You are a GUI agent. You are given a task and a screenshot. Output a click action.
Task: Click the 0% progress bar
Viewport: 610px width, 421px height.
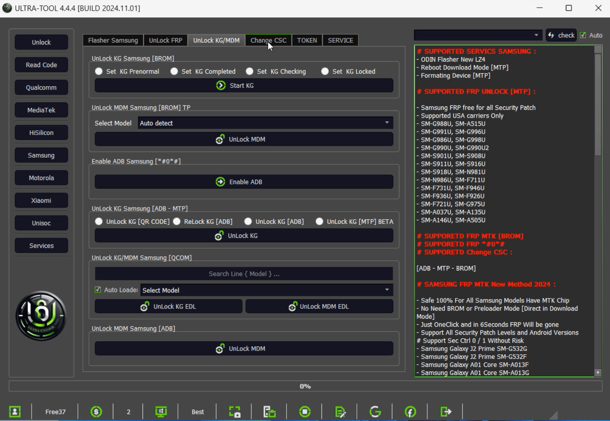point(305,386)
